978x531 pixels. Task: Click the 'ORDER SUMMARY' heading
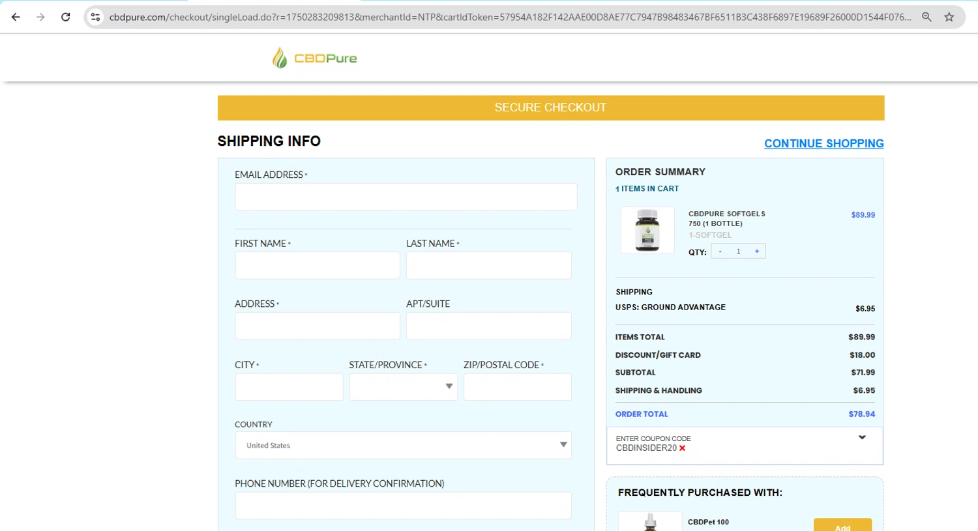tap(660, 172)
